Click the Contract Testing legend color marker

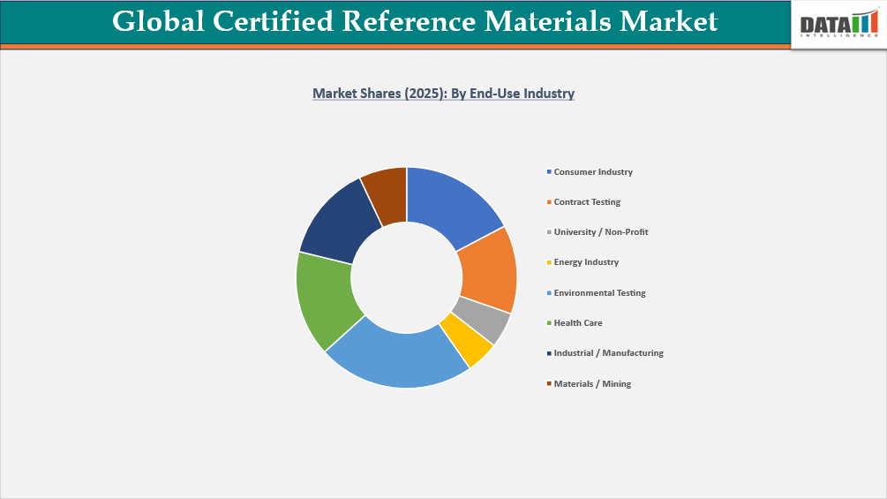tap(549, 202)
